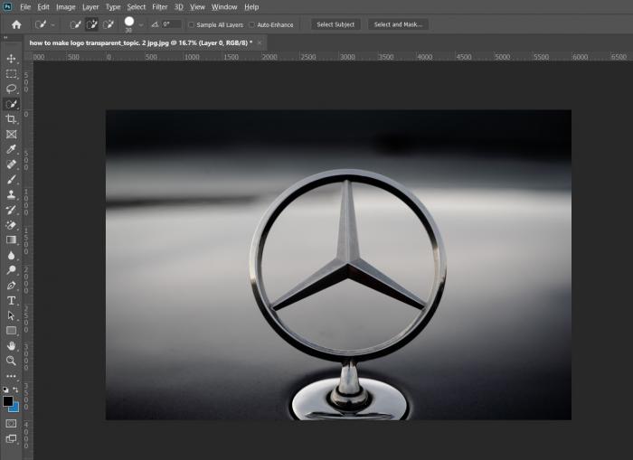Expand the toolbox panel double-arrow
This screenshot has width=633, height=460.
coord(5,38)
